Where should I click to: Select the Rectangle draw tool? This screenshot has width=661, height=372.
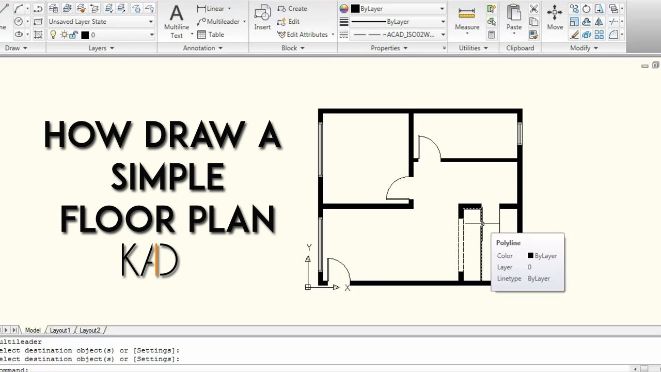tap(38, 22)
